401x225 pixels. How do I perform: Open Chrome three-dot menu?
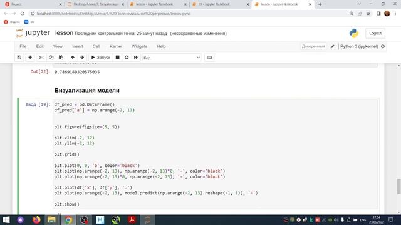click(395, 14)
